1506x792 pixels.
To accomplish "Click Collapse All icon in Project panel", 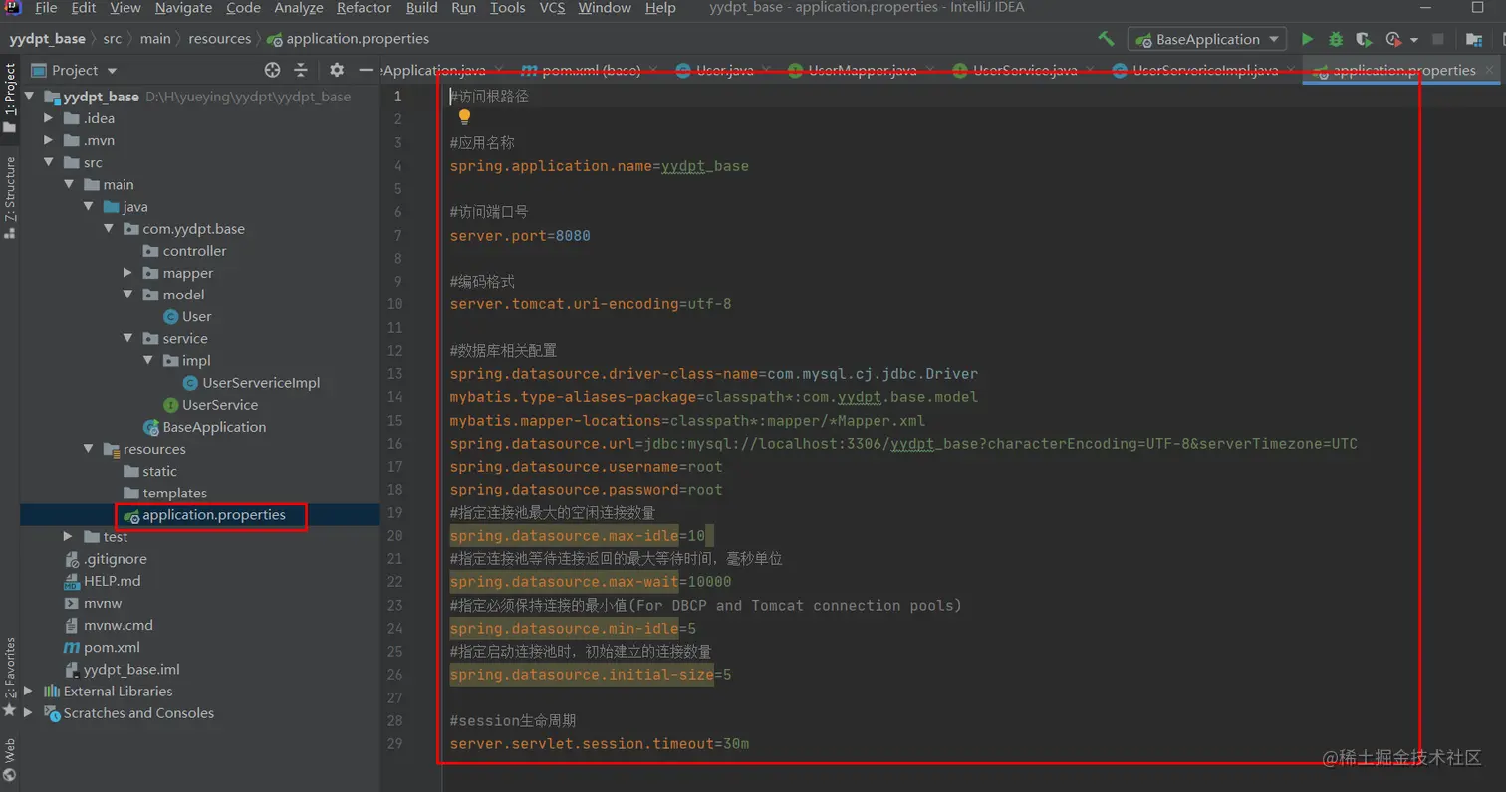I will [301, 70].
